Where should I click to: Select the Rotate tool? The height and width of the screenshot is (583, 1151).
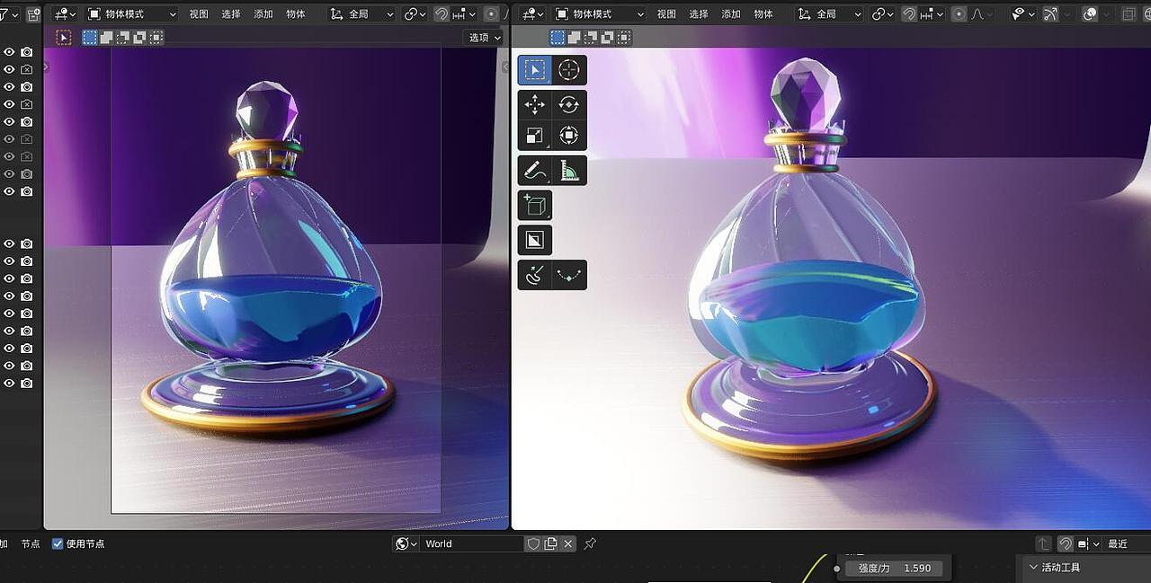(x=569, y=105)
